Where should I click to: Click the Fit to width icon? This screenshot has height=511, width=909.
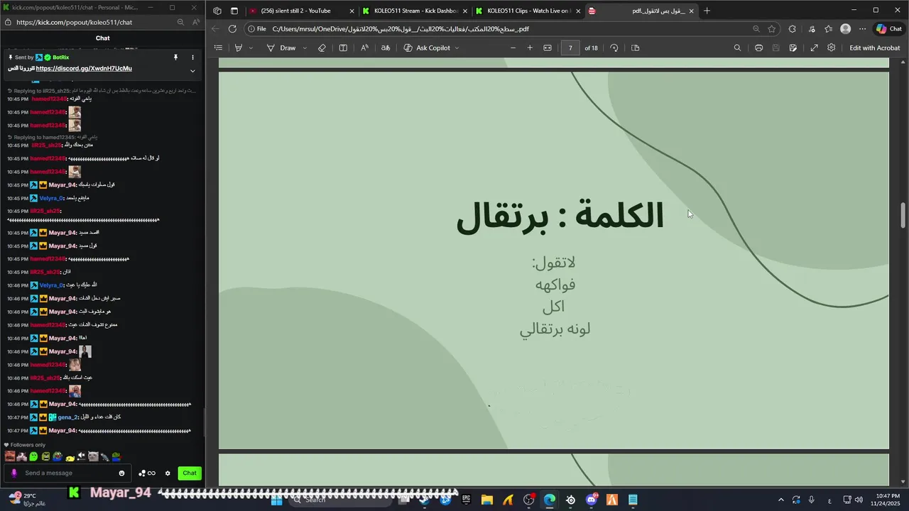tap(548, 48)
